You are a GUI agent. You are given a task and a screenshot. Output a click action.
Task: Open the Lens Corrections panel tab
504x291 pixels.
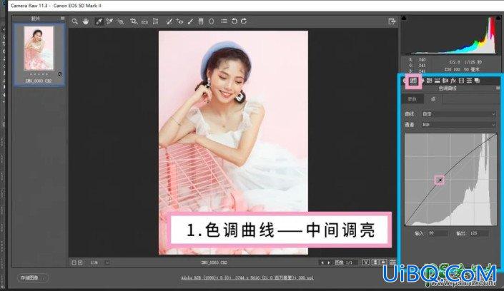pos(445,81)
